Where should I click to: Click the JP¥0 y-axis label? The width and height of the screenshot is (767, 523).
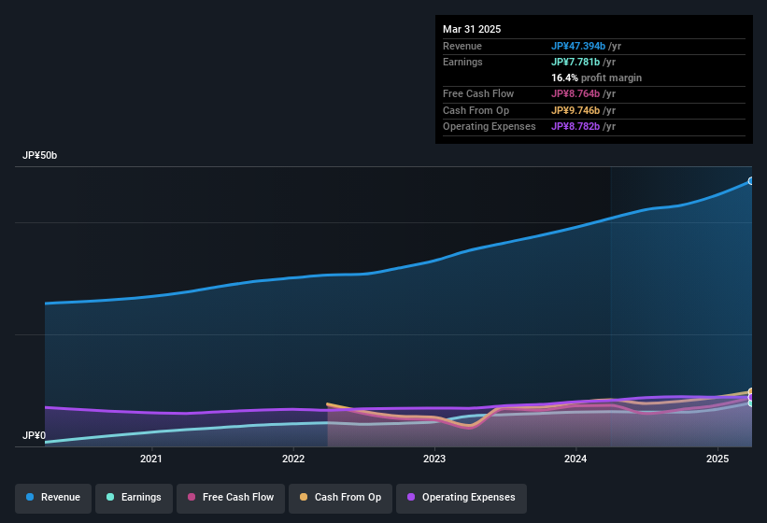(x=35, y=435)
